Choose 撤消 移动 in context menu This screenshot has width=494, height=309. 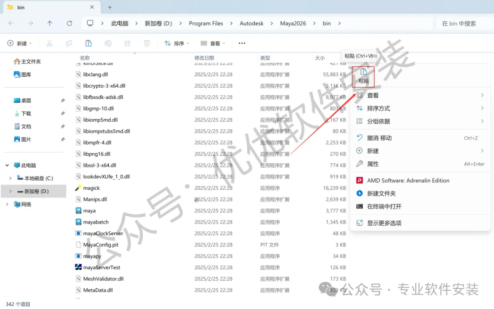tap(421, 138)
